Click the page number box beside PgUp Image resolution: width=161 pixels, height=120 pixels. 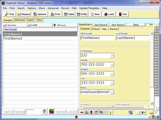pyautogui.click(x=30, y=112)
